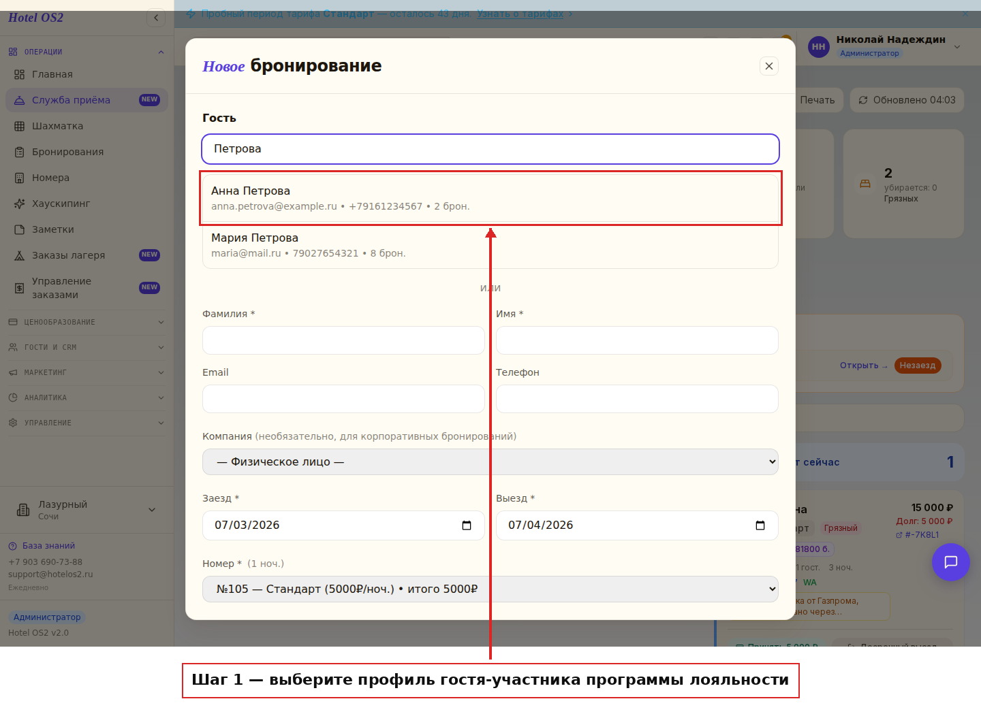Click the Открыть link

tap(863, 366)
